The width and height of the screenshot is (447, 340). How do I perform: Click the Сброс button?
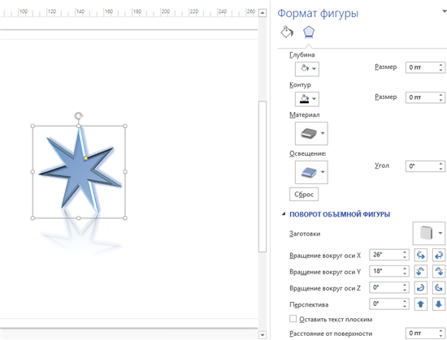(x=304, y=194)
